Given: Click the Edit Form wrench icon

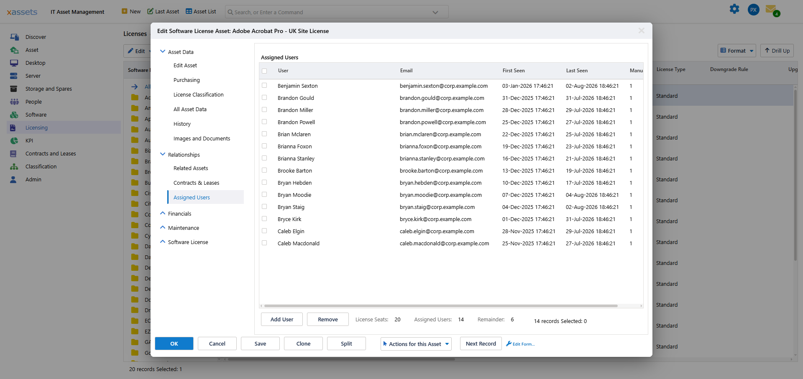Looking at the screenshot, I should pyautogui.click(x=509, y=343).
